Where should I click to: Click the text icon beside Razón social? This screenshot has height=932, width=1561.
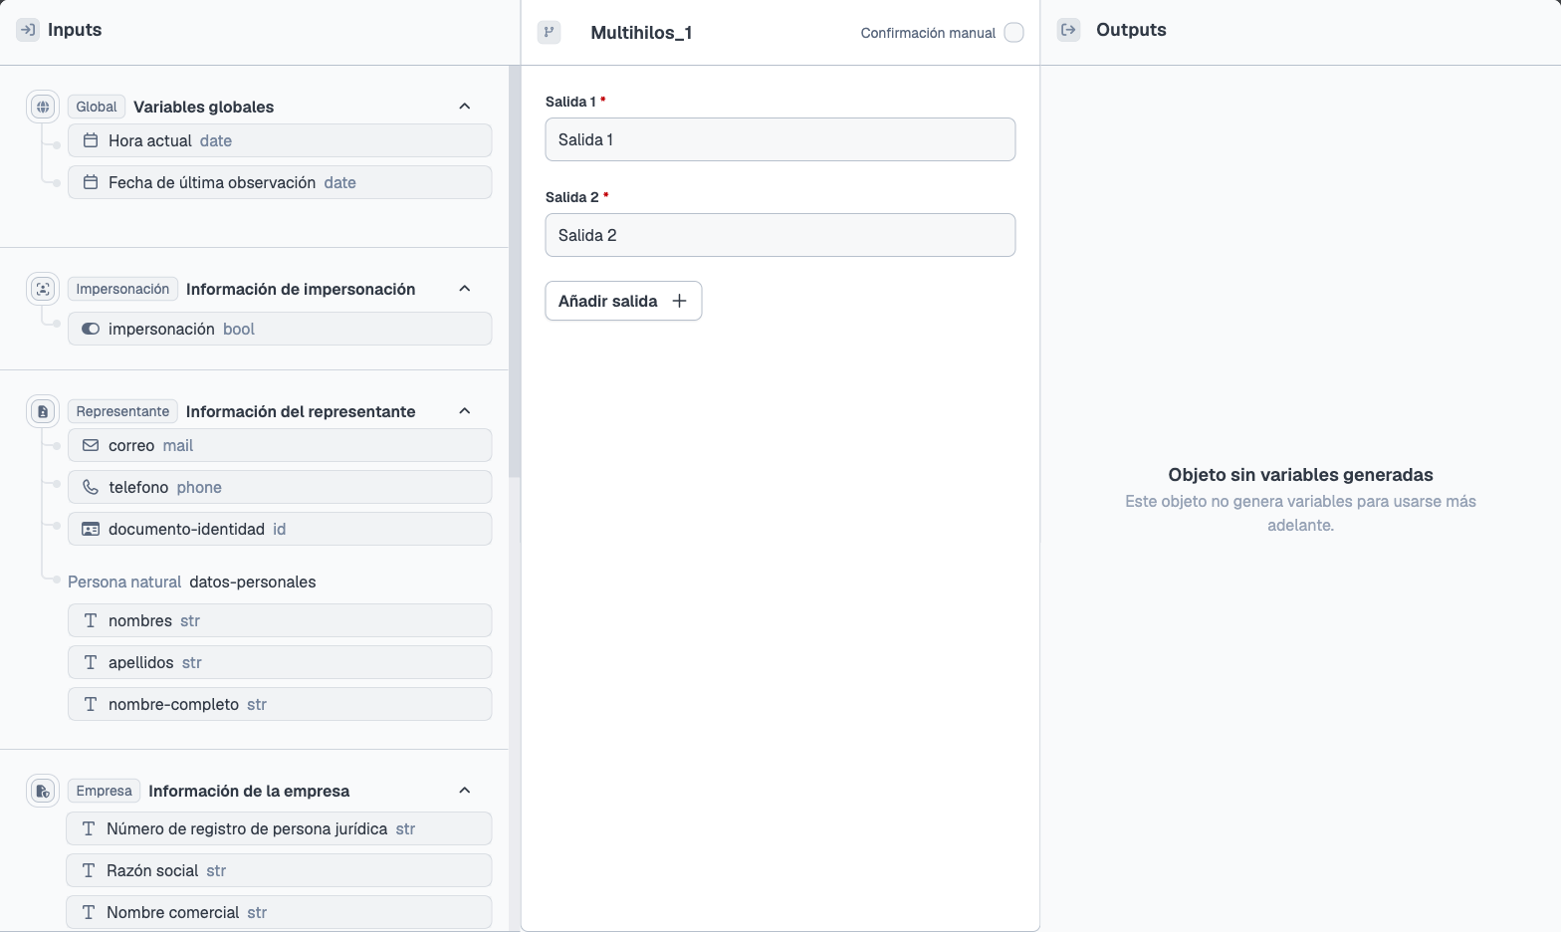pyautogui.click(x=89, y=870)
